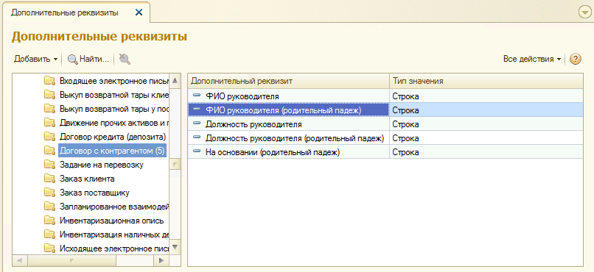Click the Найти... search button
This screenshot has height=272, width=594.
pyautogui.click(x=88, y=59)
